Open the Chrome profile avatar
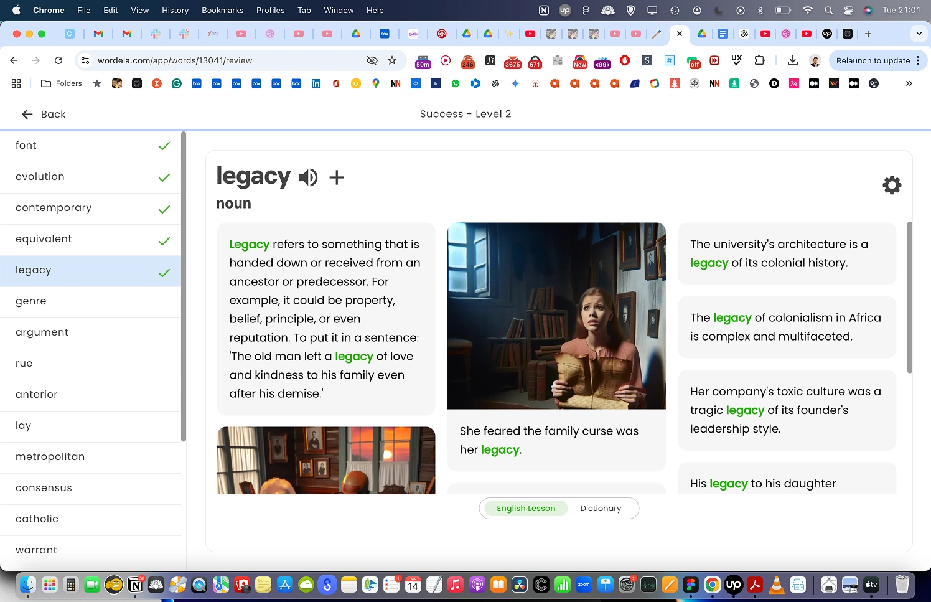 coord(815,60)
